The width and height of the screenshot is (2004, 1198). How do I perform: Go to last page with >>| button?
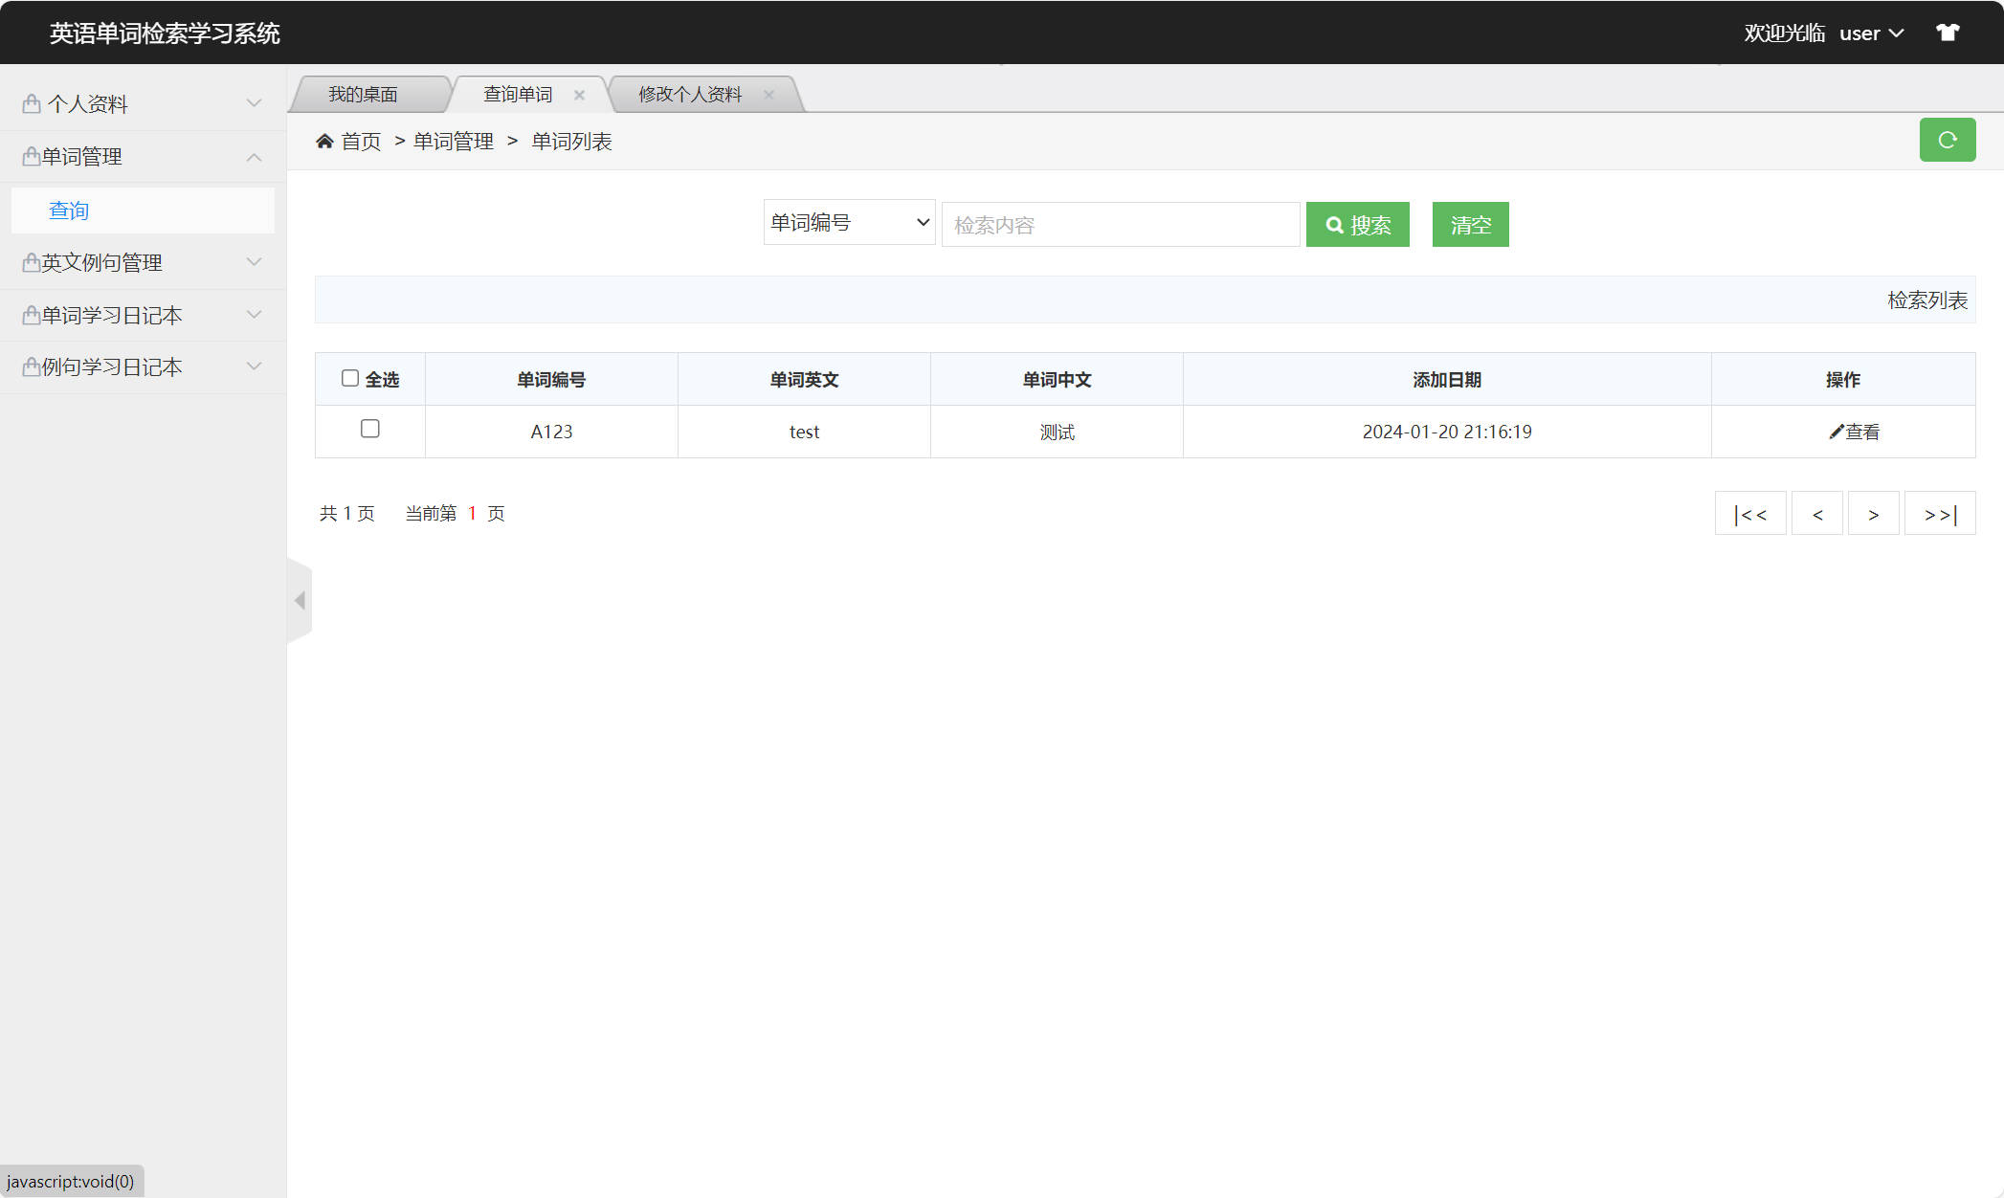(x=1940, y=514)
